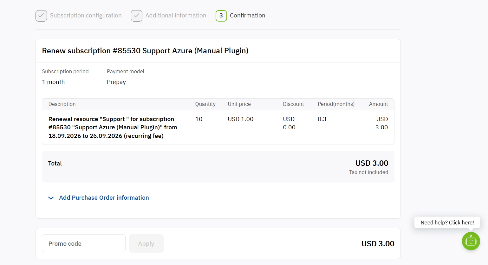Image resolution: width=488 pixels, height=265 pixels.
Task: Go back to Subscription configuration step
Action: 86,16
